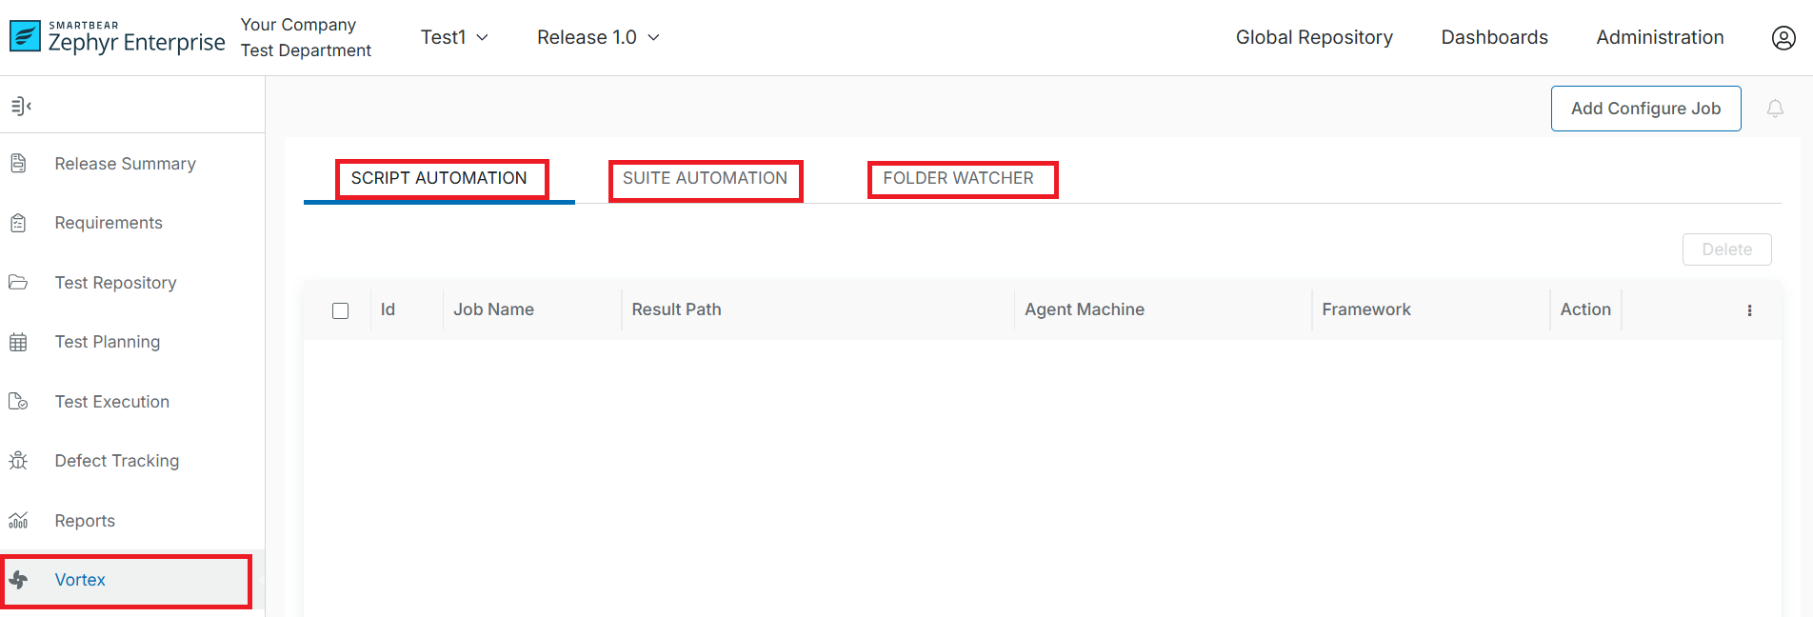Toggle the select-all jobs checkbox
Screen dimensions: 1813x617
tap(340, 310)
